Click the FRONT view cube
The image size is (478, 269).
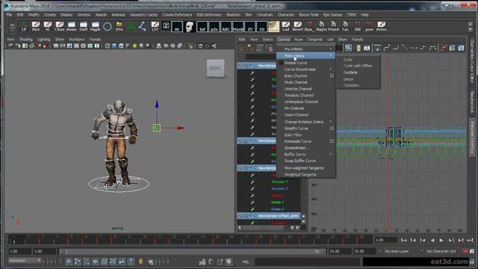click(216, 68)
